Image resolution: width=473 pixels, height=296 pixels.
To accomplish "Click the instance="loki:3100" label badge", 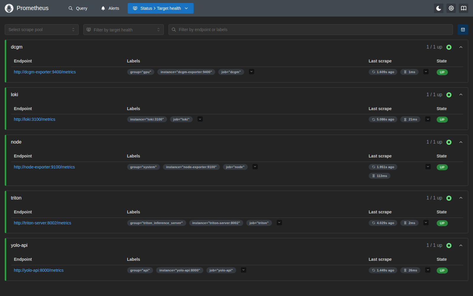I will pyautogui.click(x=147, y=119).
